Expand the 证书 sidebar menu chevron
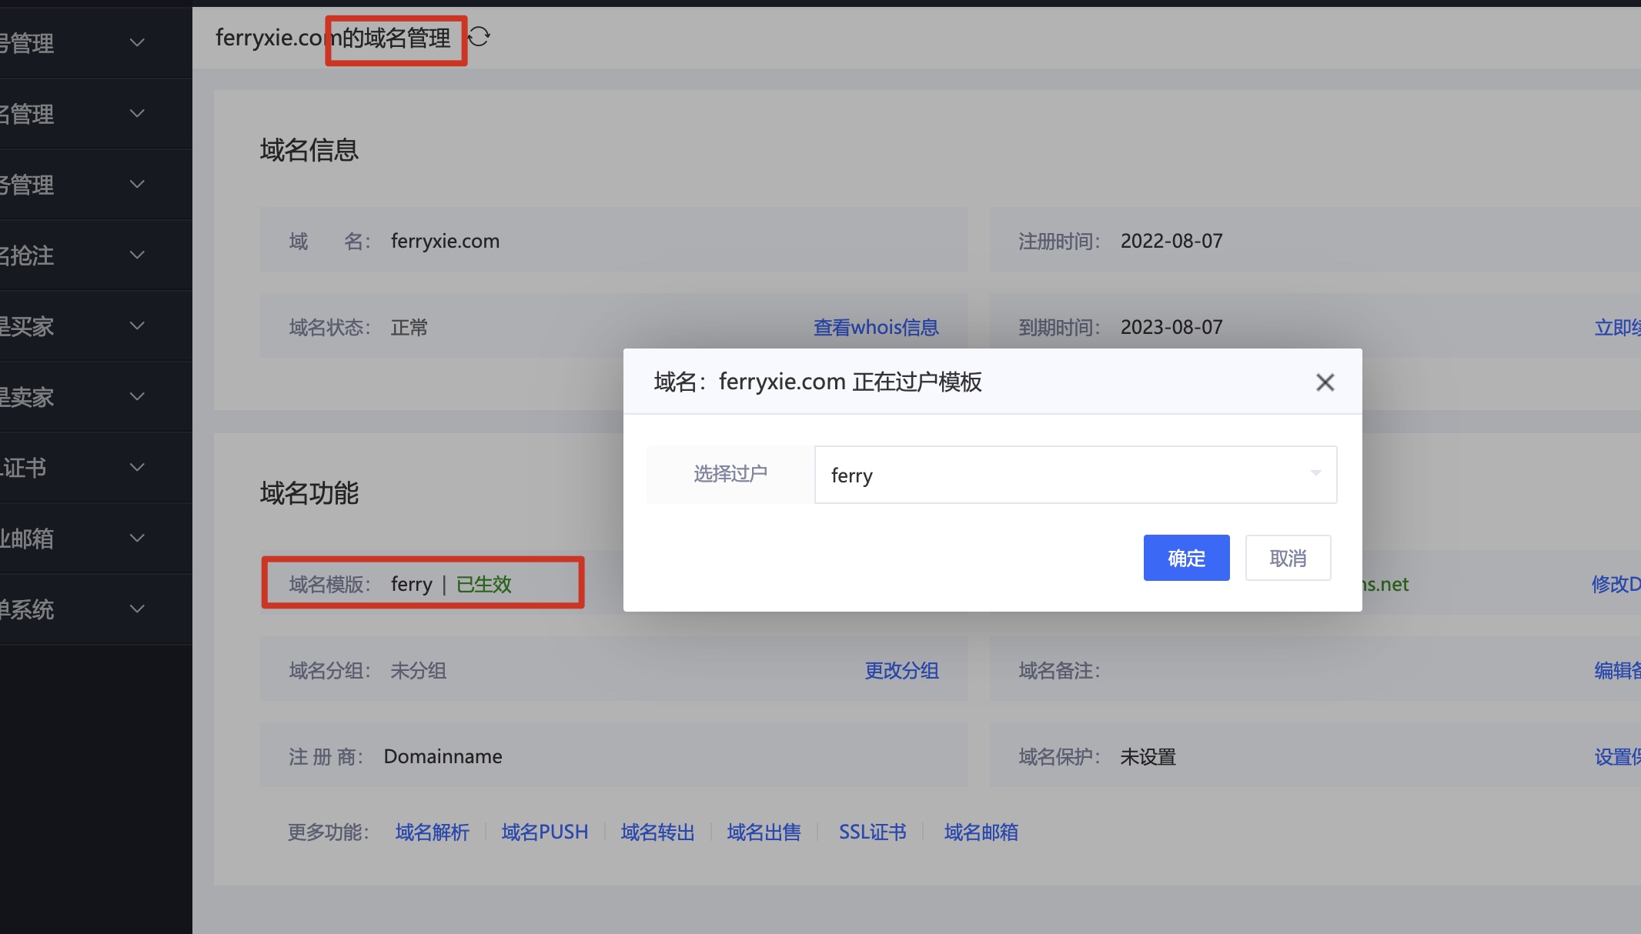Screen dimensions: 1641x934 [137, 467]
